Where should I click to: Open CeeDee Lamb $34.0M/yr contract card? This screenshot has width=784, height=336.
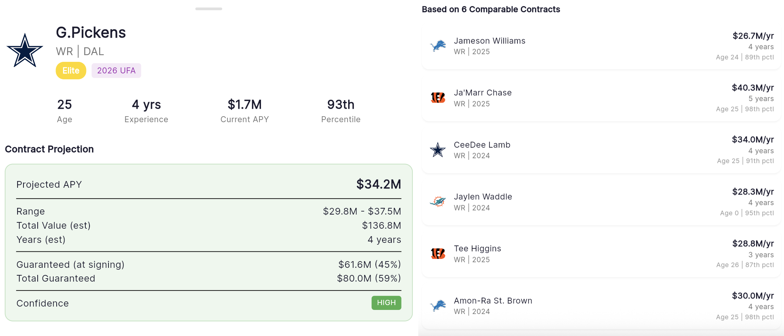point(601,150)
